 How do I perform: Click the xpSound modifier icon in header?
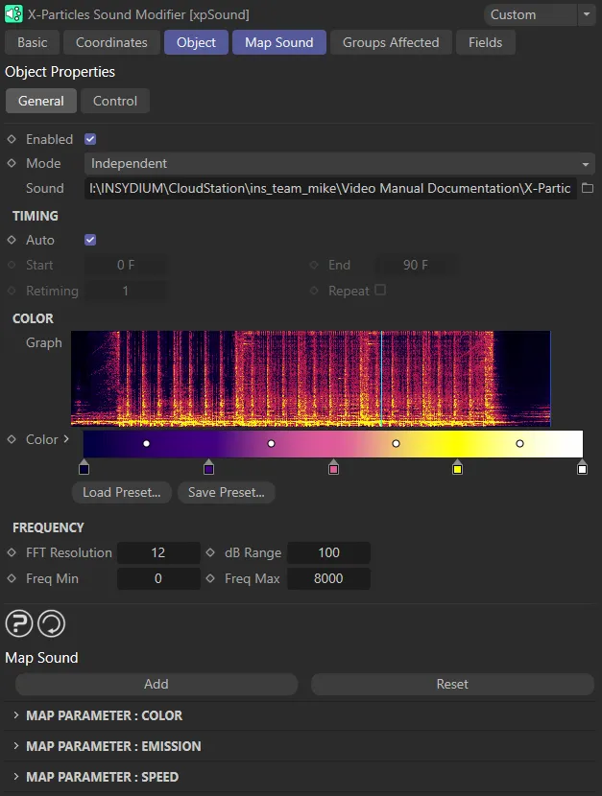13,13
